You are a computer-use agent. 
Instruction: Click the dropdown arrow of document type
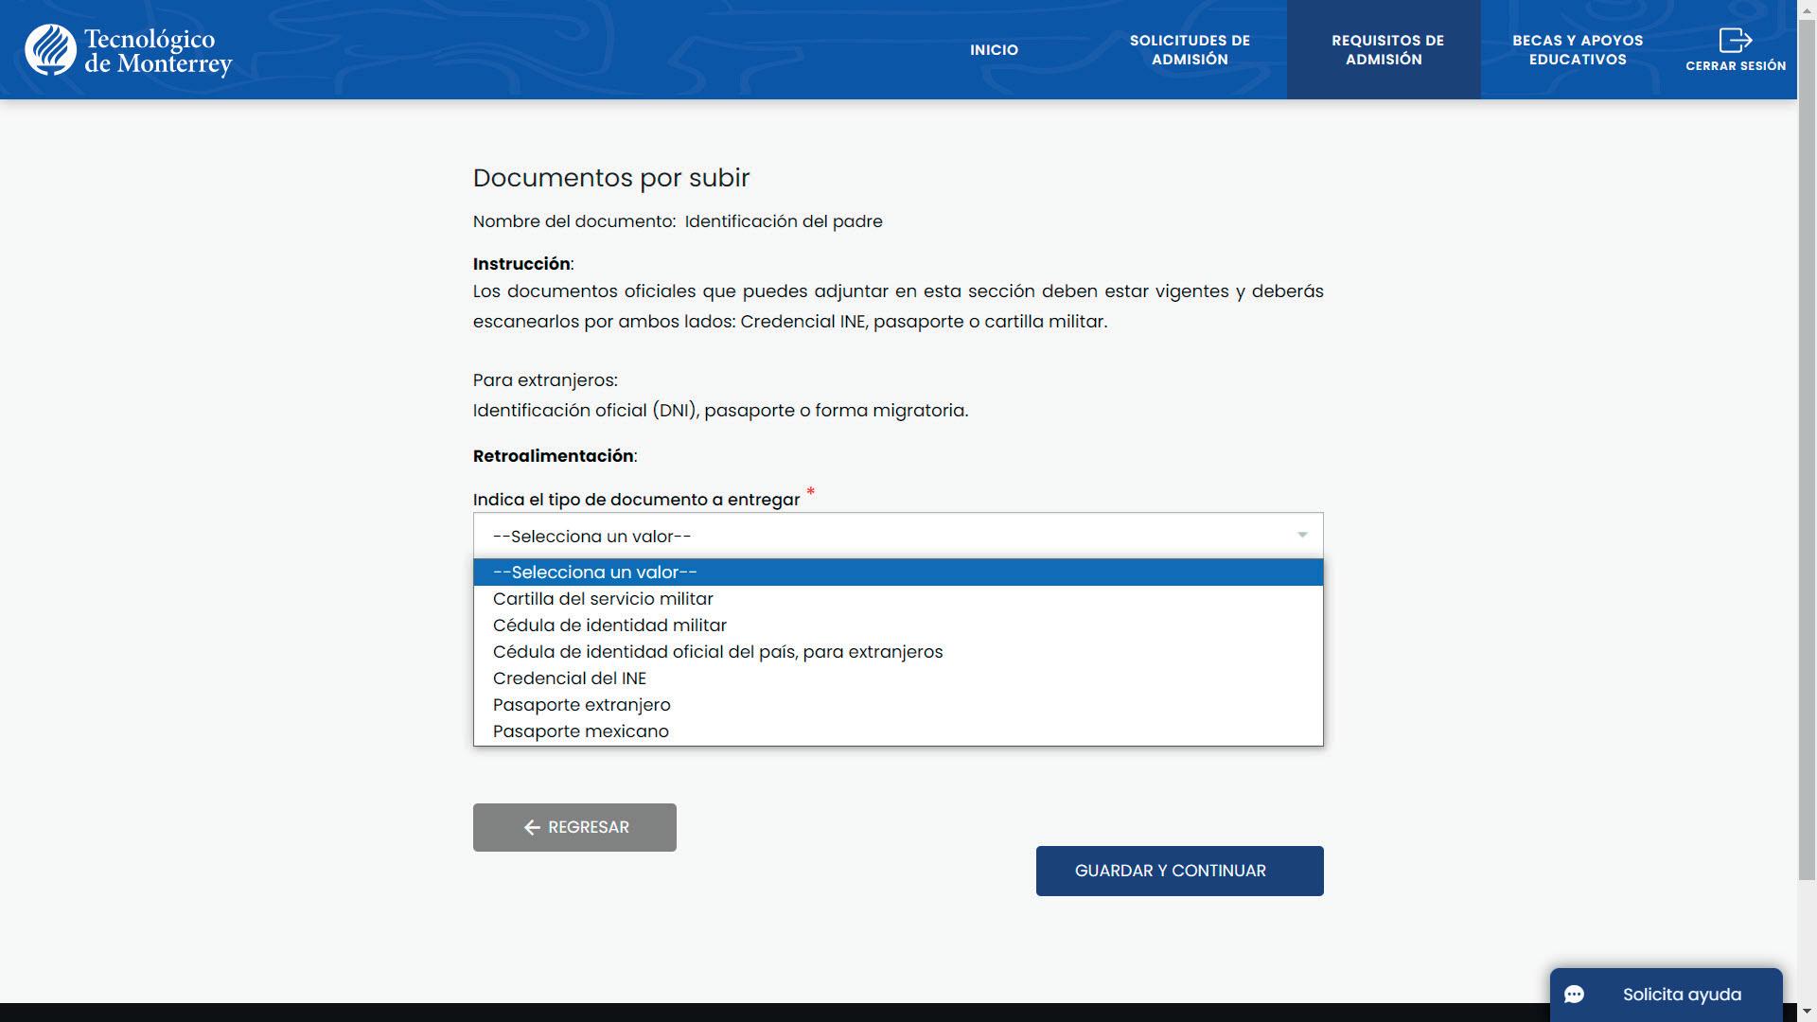pos(1302,536)
